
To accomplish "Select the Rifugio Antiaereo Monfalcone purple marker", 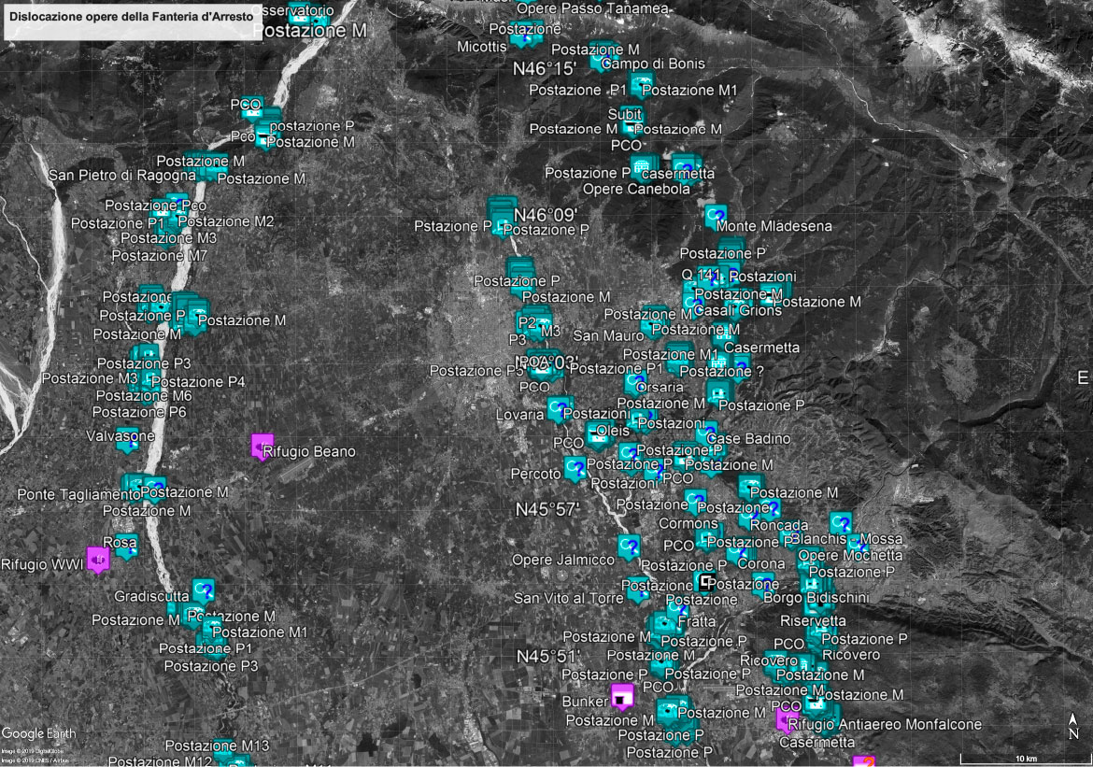I will pyautogui.click(x=788, y=719).
